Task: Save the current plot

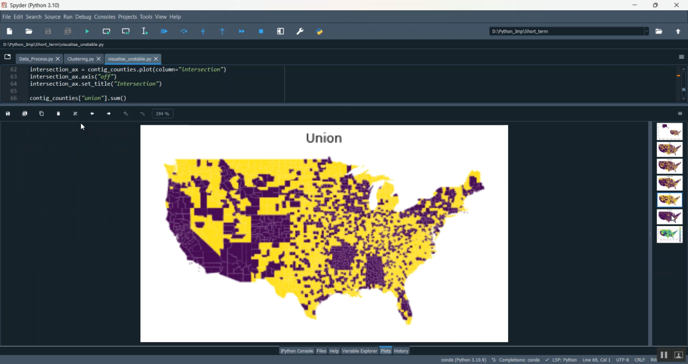Action: 8,114
